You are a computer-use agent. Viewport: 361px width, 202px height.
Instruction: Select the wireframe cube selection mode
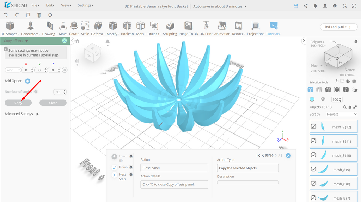[x=319, y=90]
